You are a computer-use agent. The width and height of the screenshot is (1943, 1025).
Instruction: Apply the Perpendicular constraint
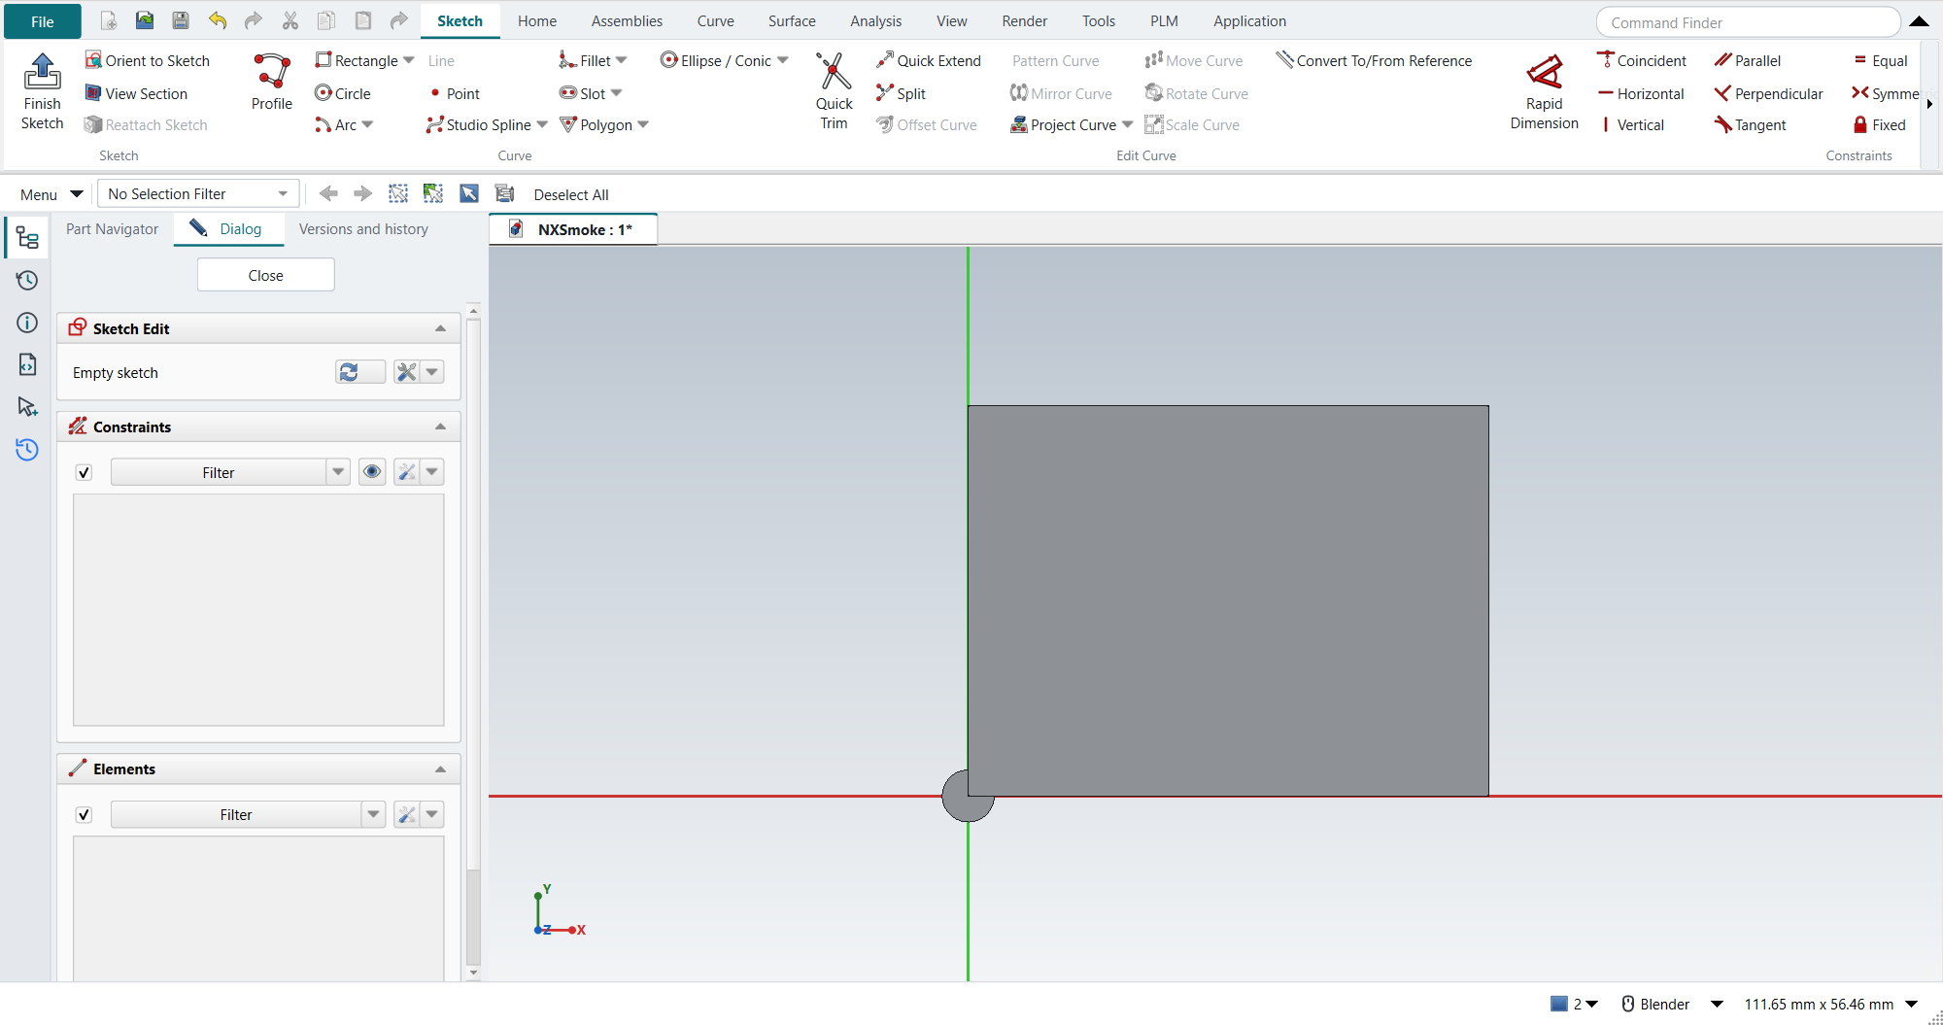point(1768,93)
